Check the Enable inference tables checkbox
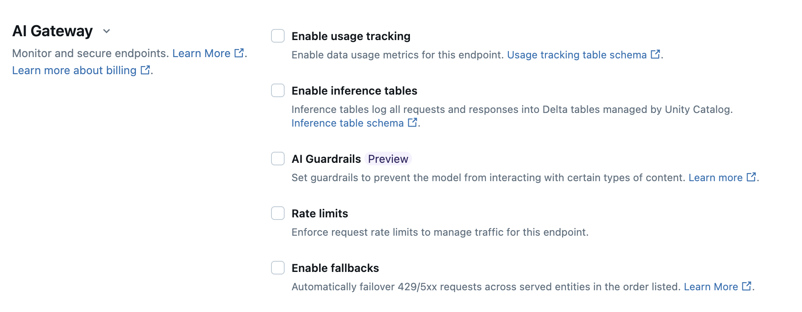Image resolution: width=802 pixels, height=312 pixels. tap(277, 90)
